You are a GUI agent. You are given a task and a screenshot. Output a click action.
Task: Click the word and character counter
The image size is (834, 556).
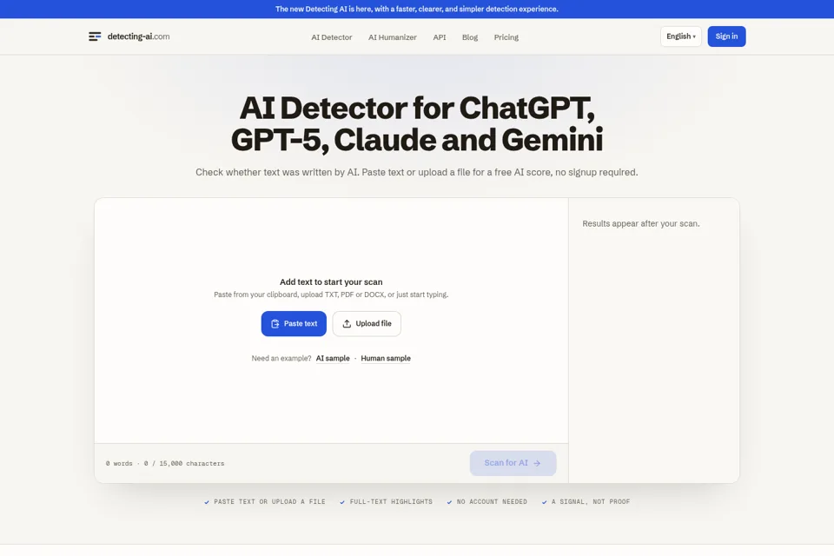(165, 463)
